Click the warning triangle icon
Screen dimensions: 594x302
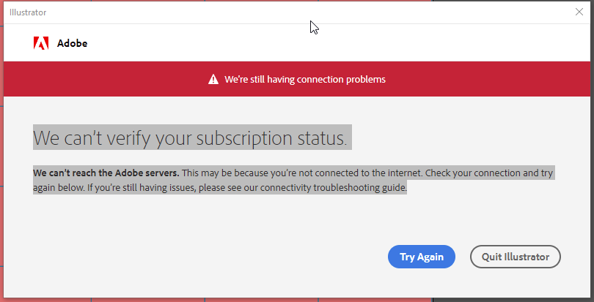pos(213,79)
